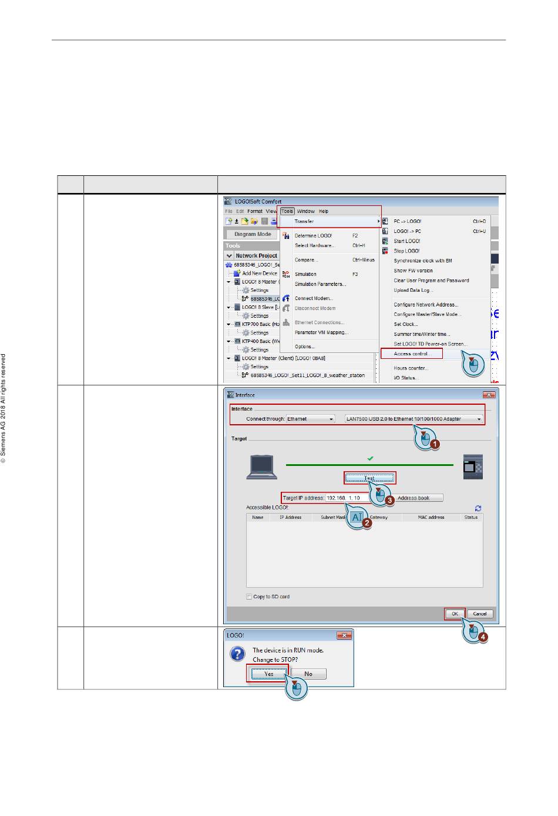The image size is (558, 816).
Task: Click the Open folder toolbar icon
Action: [254, 221]
